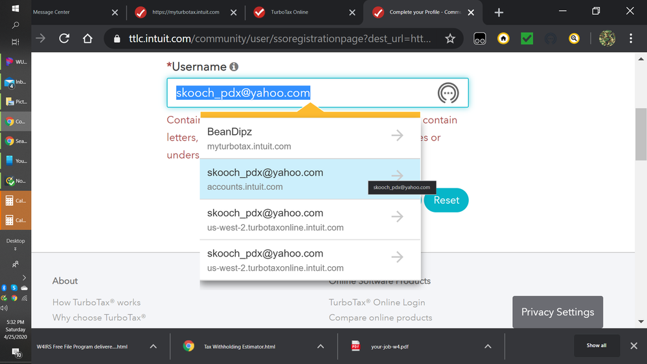Open taskbar search magnifier icon
The image size is (647, 364).
tap(16, 25)
